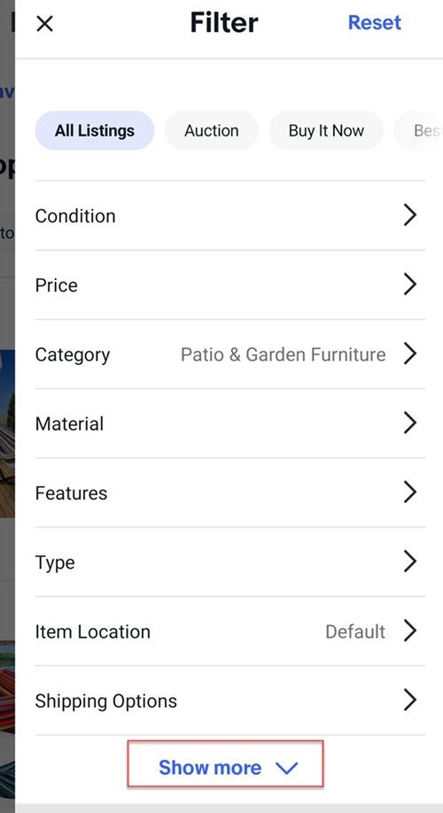
Task: Tap the chevron next to Default location
Action: 410,631
